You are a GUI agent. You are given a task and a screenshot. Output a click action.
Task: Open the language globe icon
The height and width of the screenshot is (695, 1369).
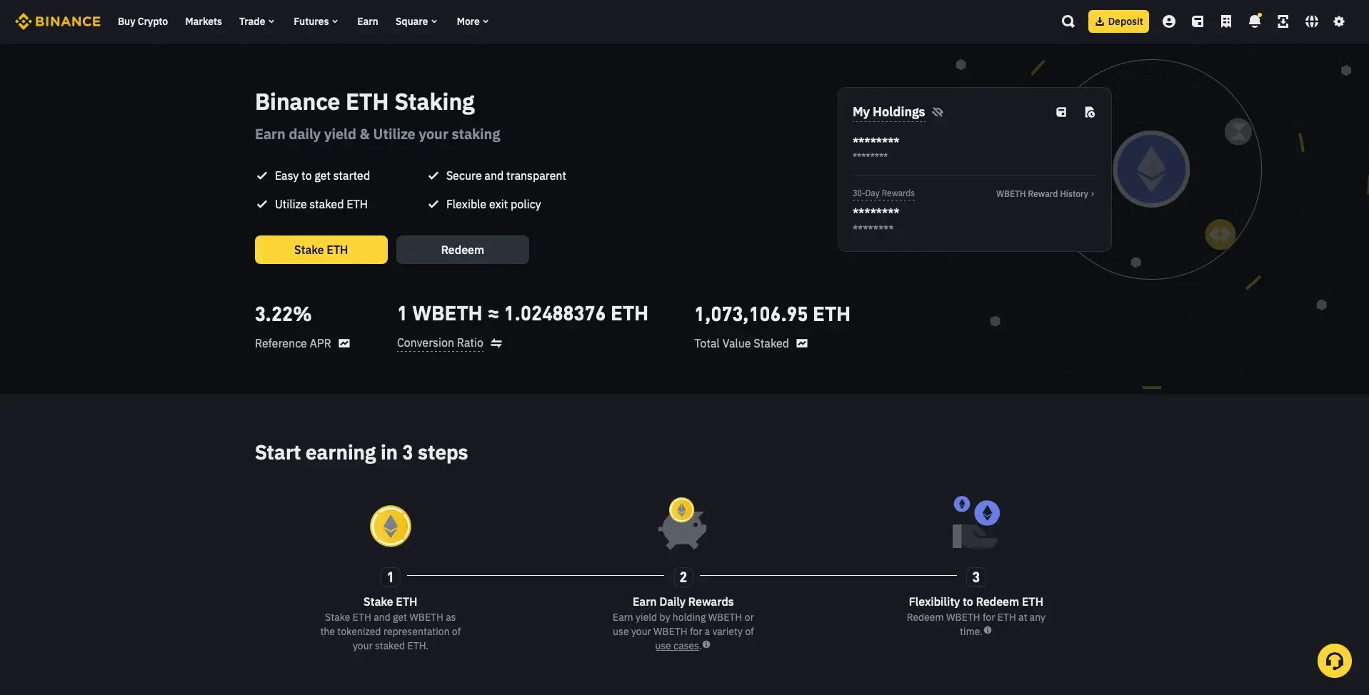pyautogui.click(x=1312, y=21)
